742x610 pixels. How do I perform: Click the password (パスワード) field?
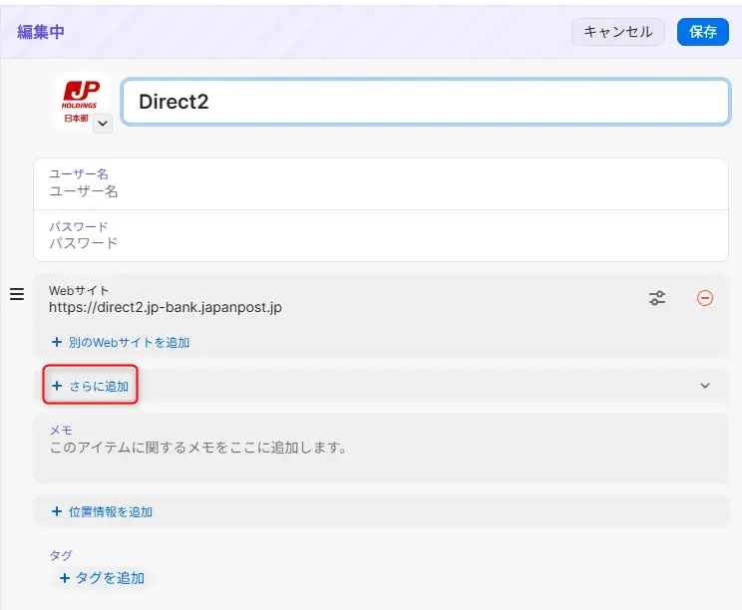click(x=380, y=235)
